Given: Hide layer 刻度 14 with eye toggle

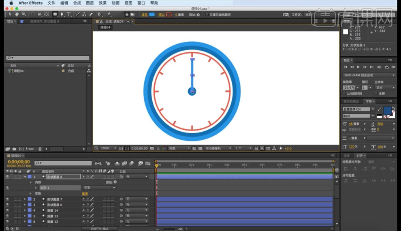Looking at the screenshot, I should [x=7, y=210].
